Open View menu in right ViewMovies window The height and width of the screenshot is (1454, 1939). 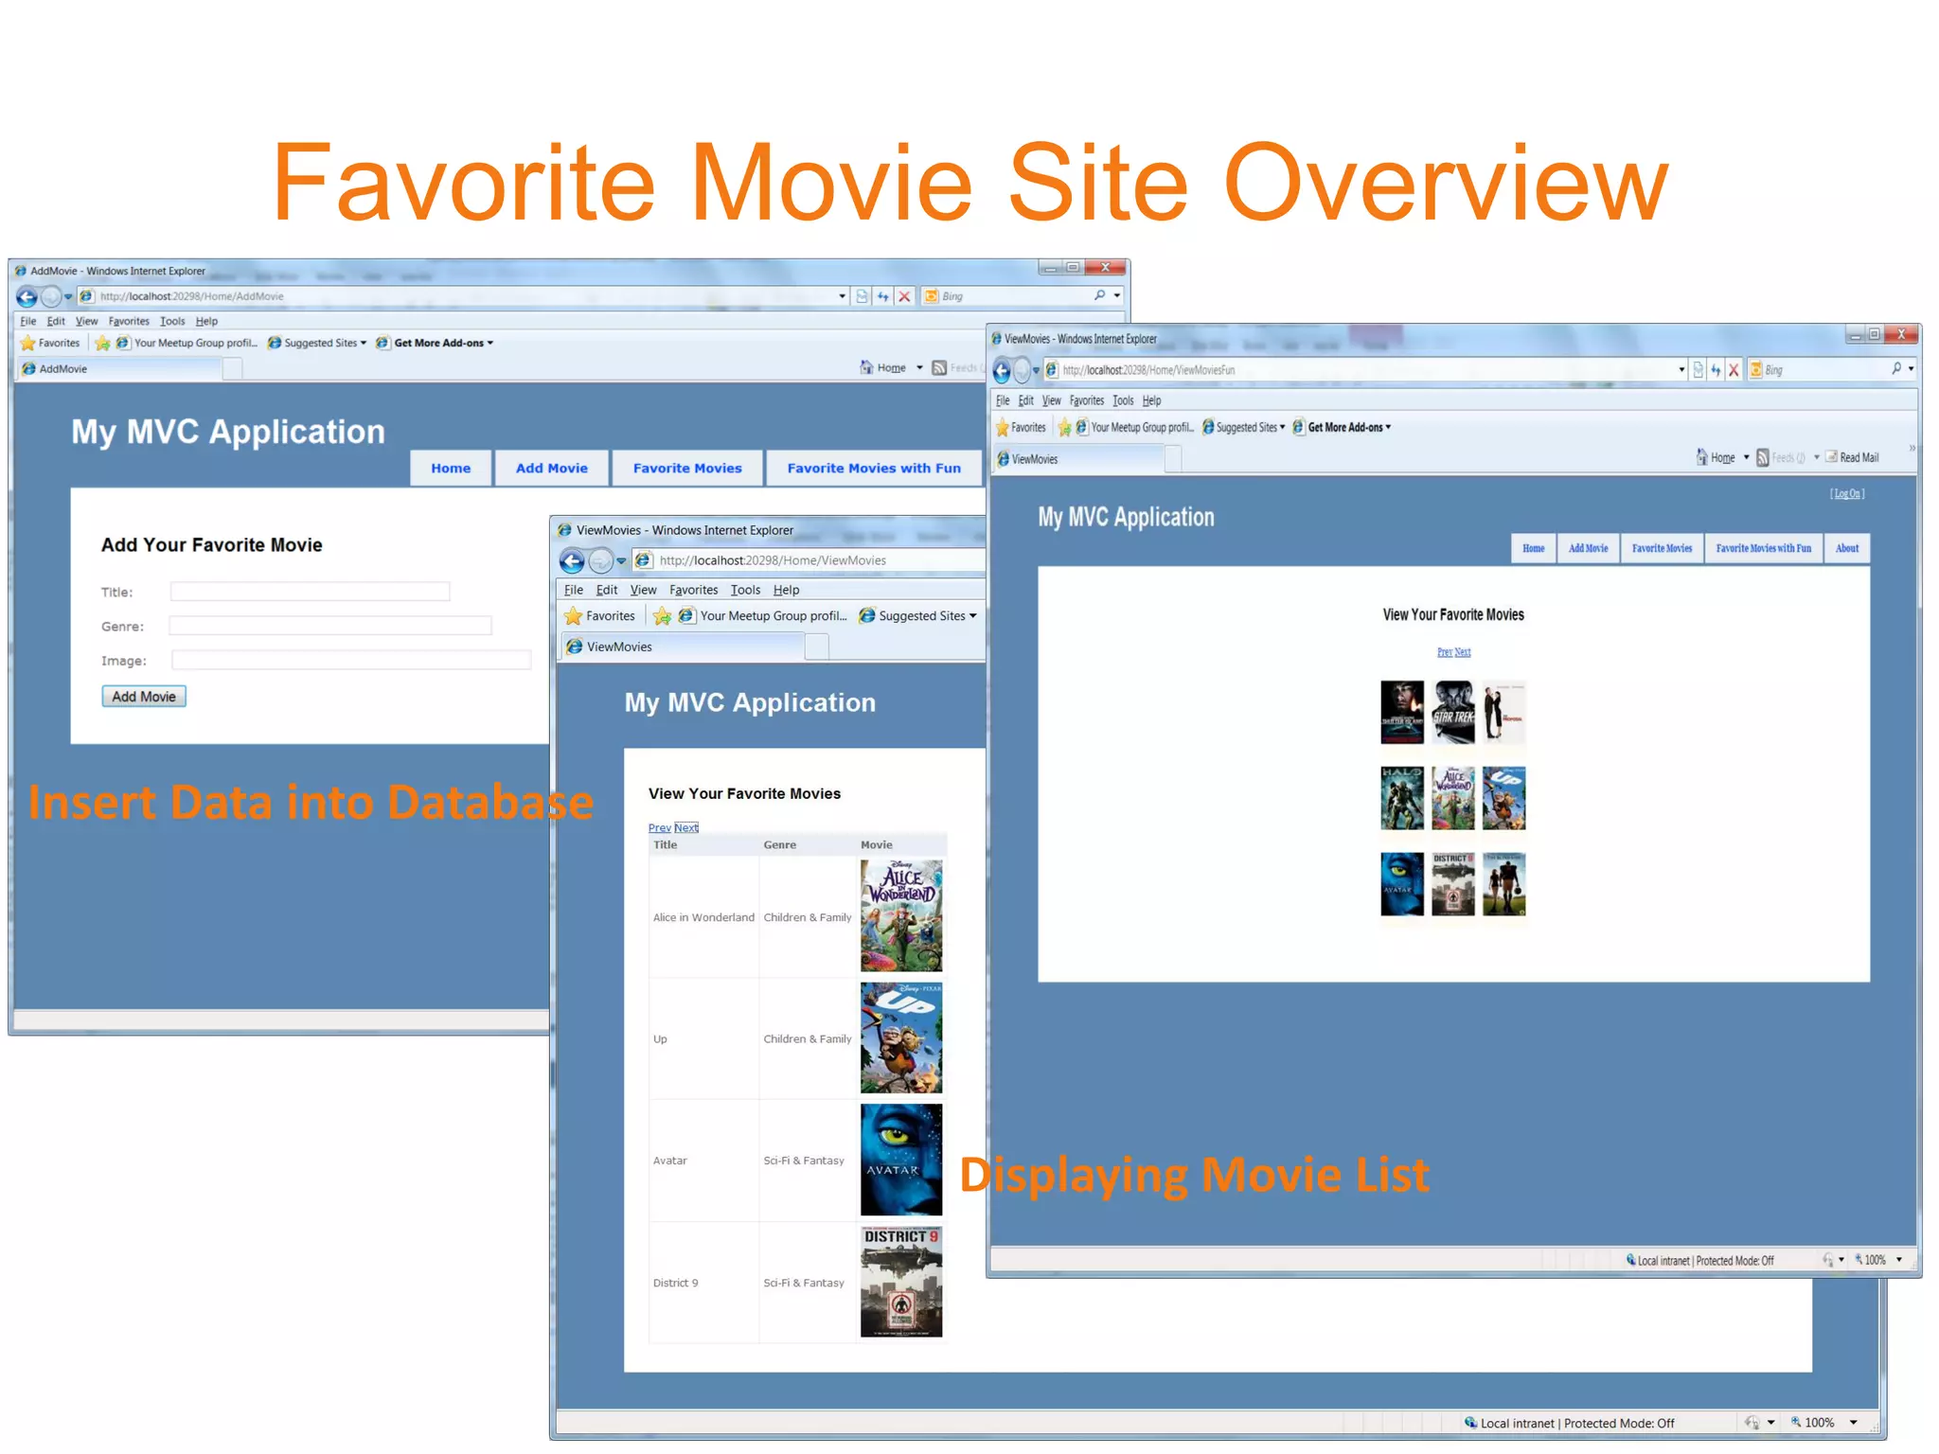point(1052,400)
